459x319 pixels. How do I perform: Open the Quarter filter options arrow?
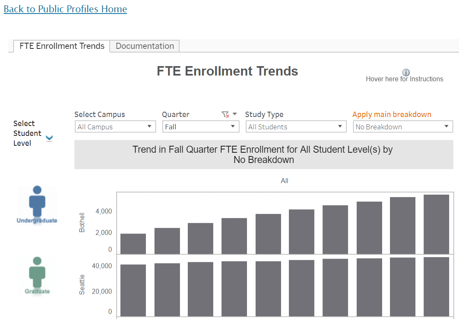point(235,114)
